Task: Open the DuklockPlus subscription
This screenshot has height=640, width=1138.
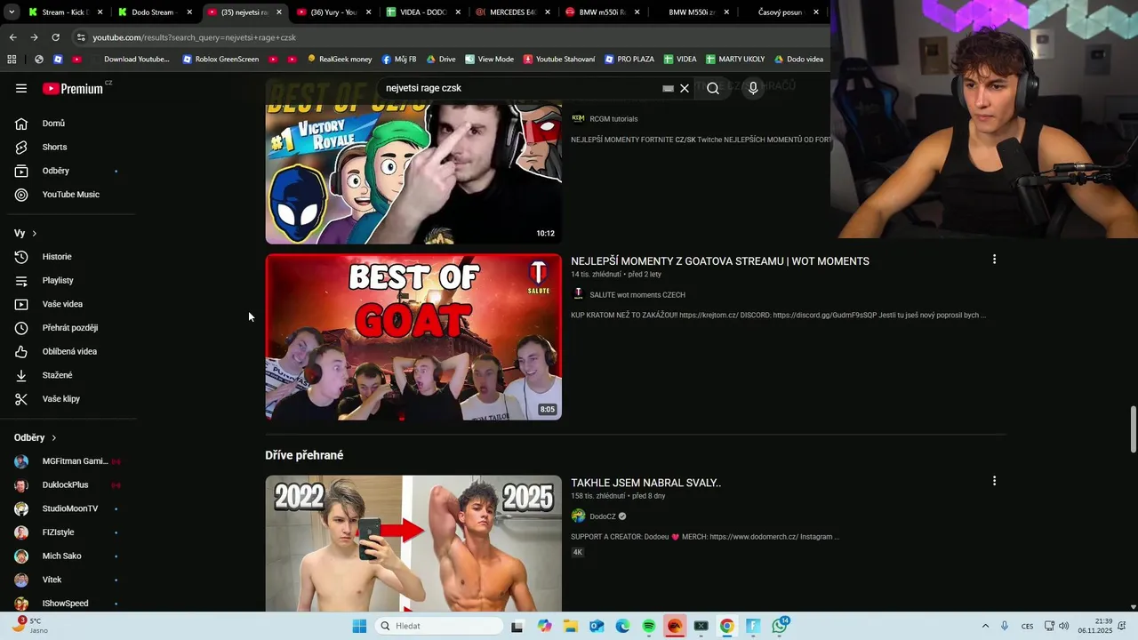Action: pos(68,485)
